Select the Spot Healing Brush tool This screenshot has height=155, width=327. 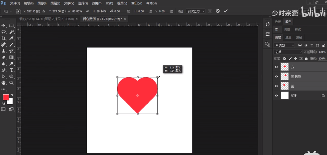click(3, 45)
